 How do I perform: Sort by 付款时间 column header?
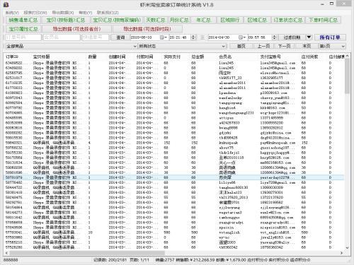coord(149,57)
